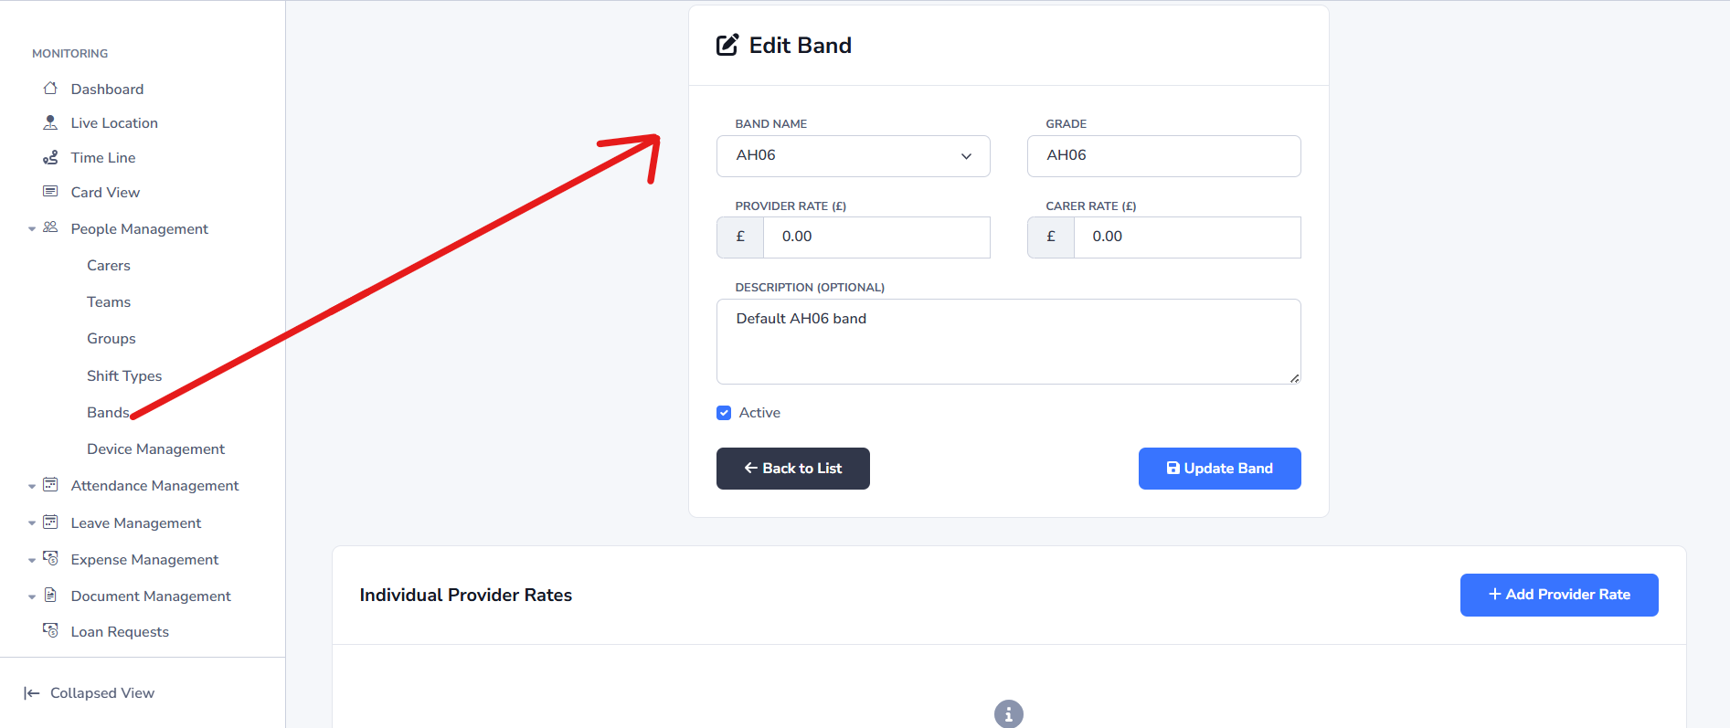Open the Carers menu item
1730x728 pixels.
click(x=109, y=266)
